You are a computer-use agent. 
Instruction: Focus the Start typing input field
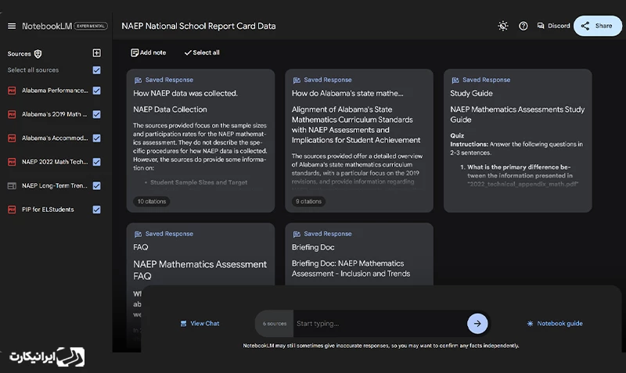[380, 324]
